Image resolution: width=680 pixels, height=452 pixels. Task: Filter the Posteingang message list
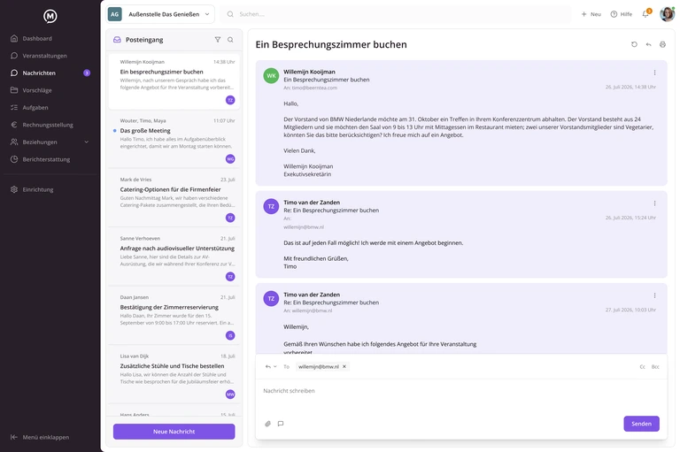pos(218,40)
